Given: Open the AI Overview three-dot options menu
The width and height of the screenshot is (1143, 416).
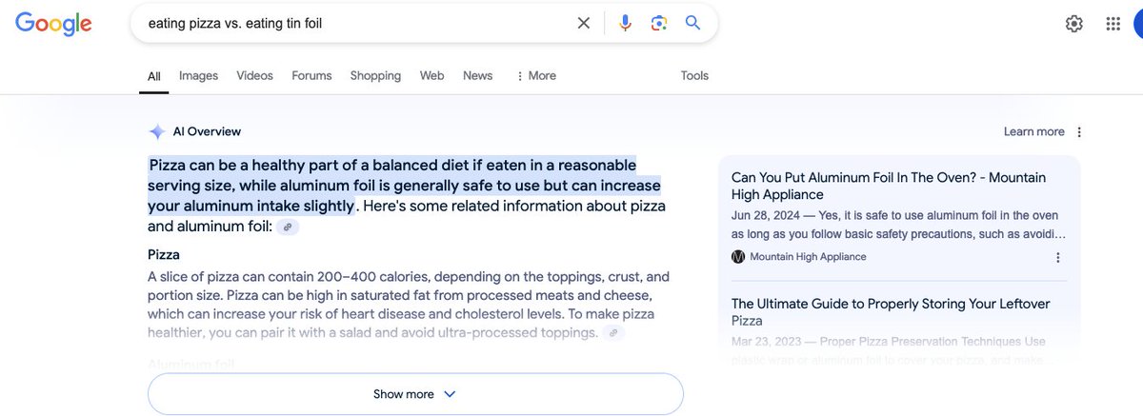Looking at the screenshot, I should tap(1079, 132).
